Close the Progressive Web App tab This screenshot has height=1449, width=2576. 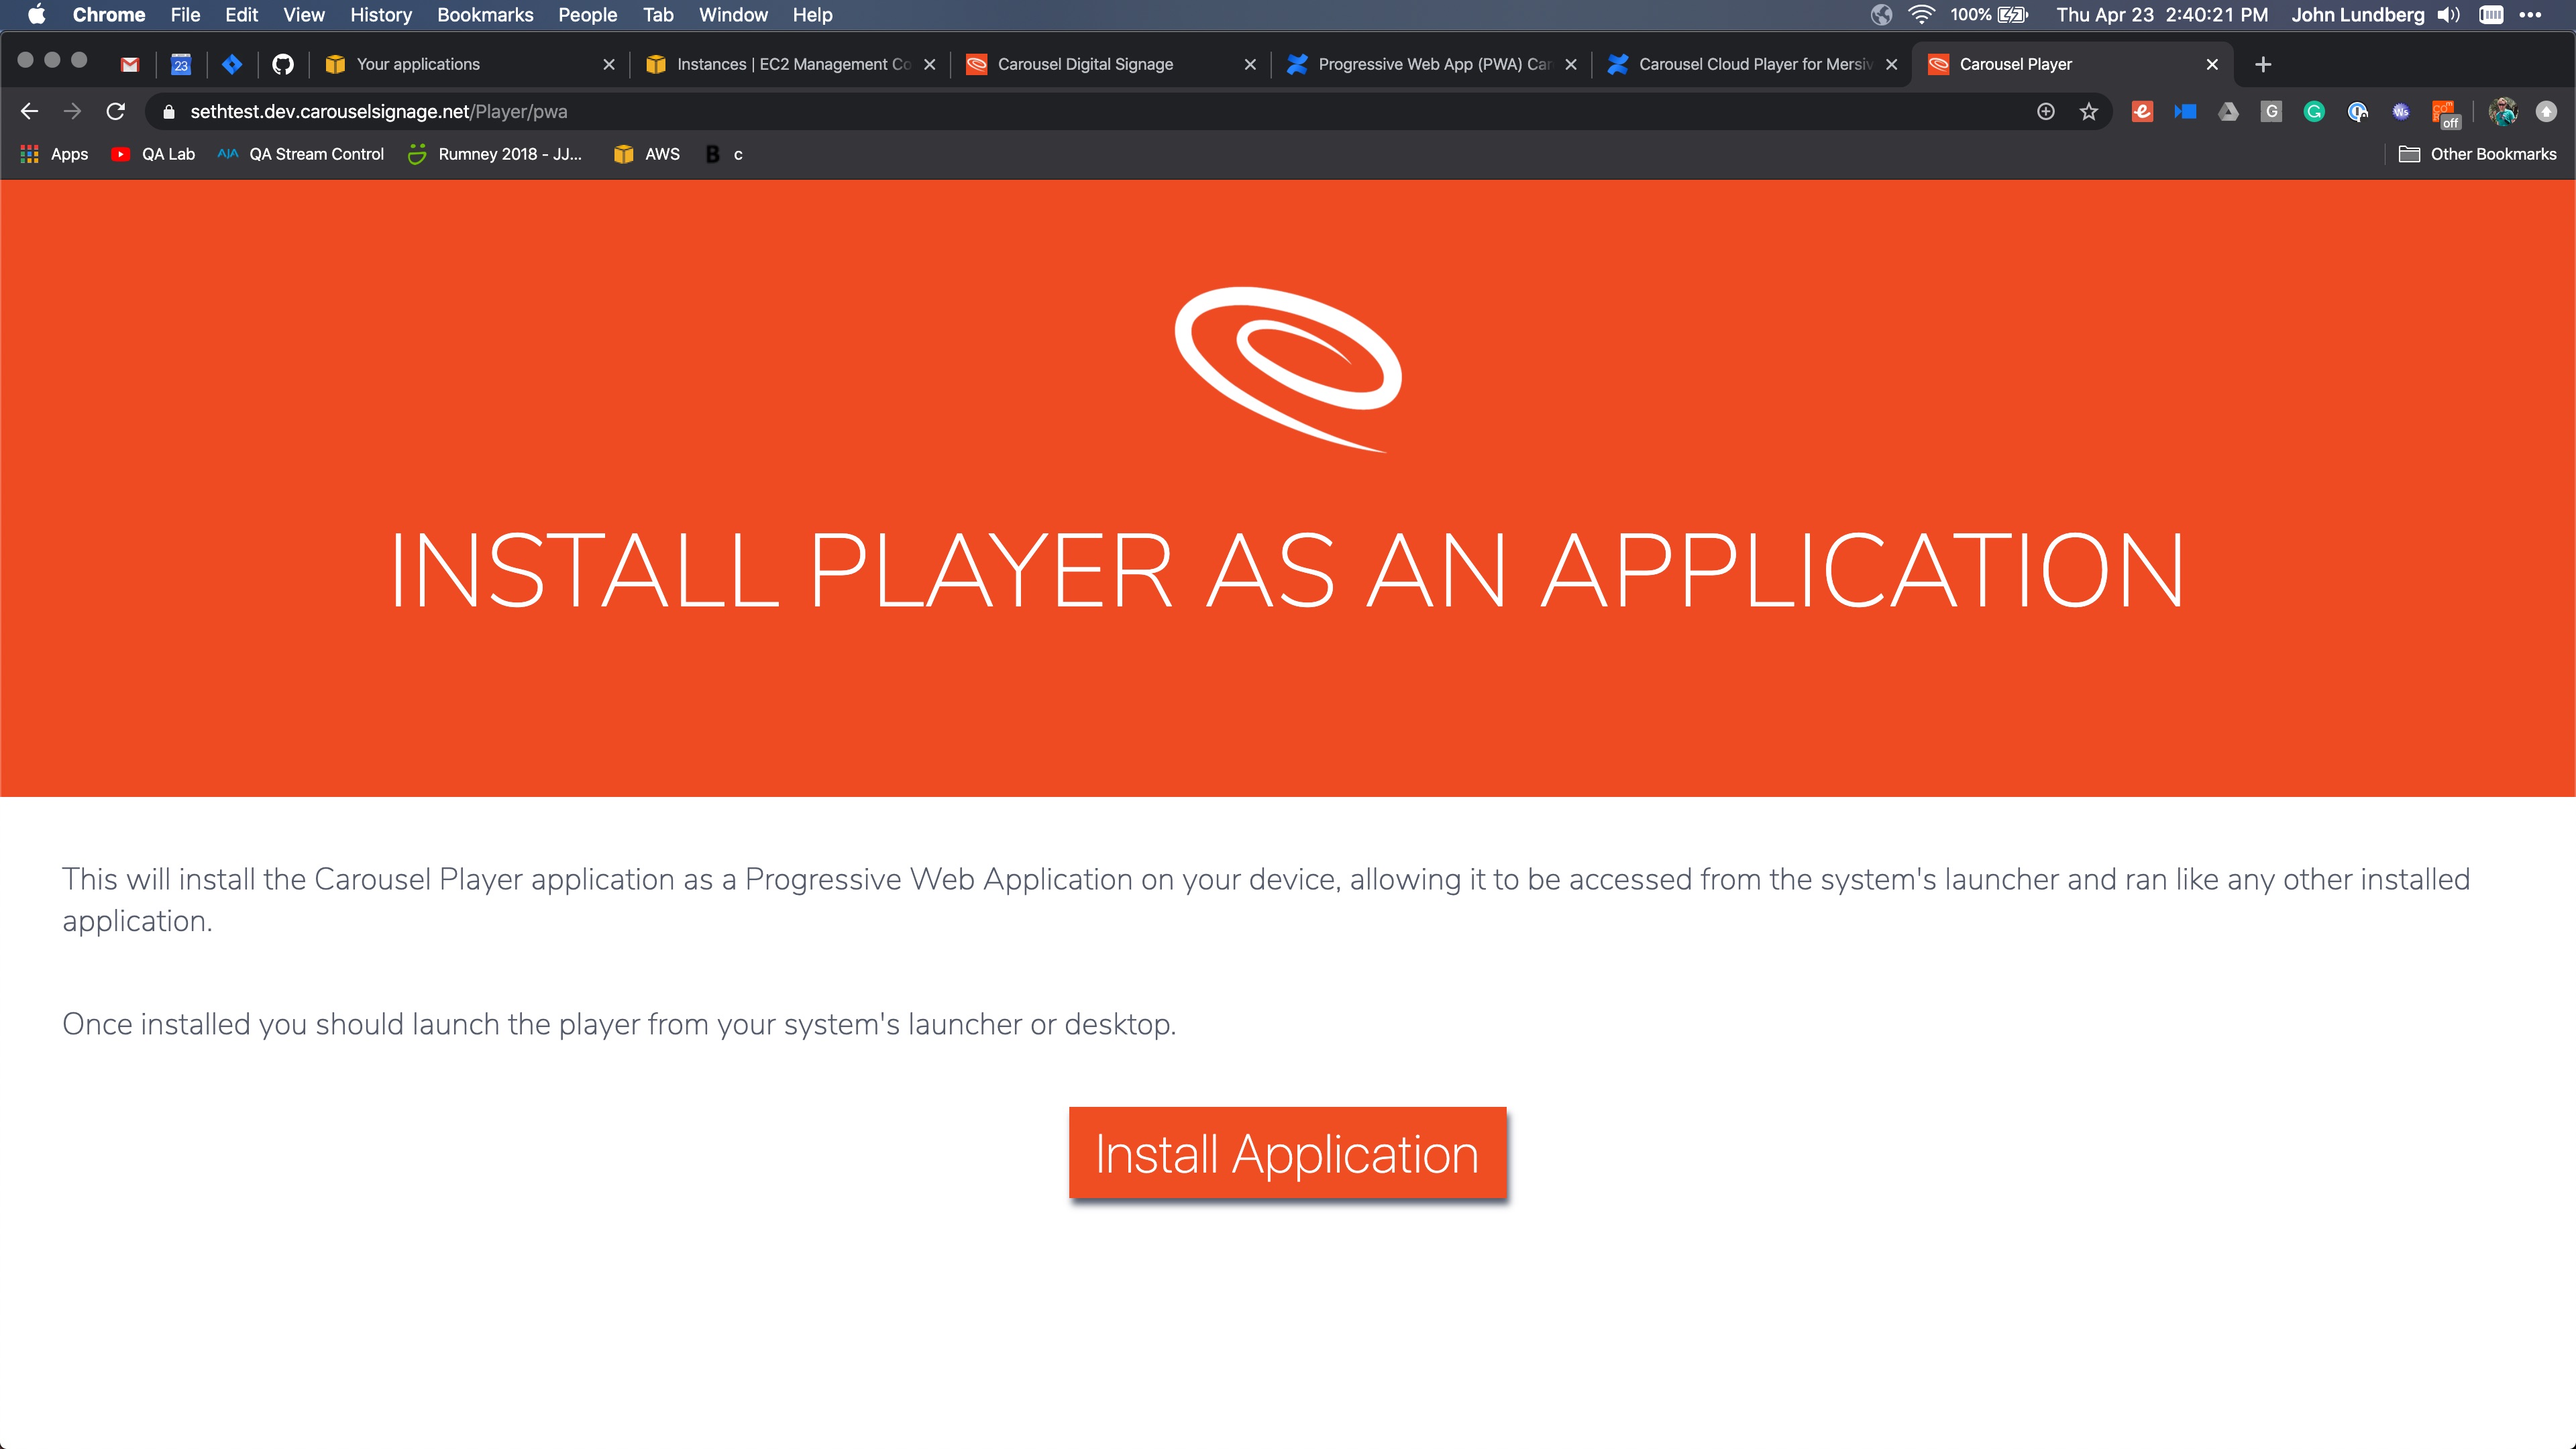pos(1571,64)
